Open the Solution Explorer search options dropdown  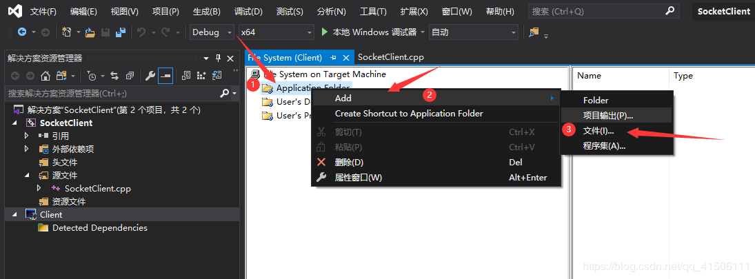pos(235,93)
